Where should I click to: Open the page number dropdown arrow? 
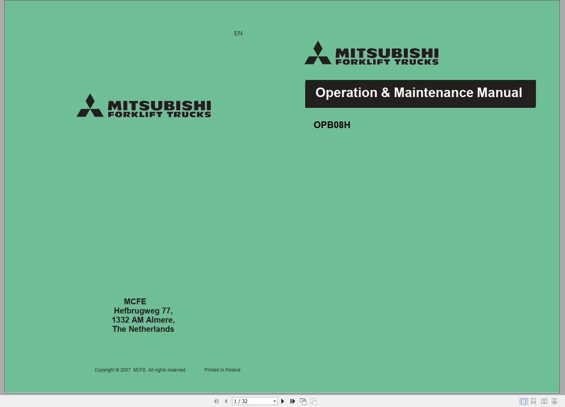point(275,401)
